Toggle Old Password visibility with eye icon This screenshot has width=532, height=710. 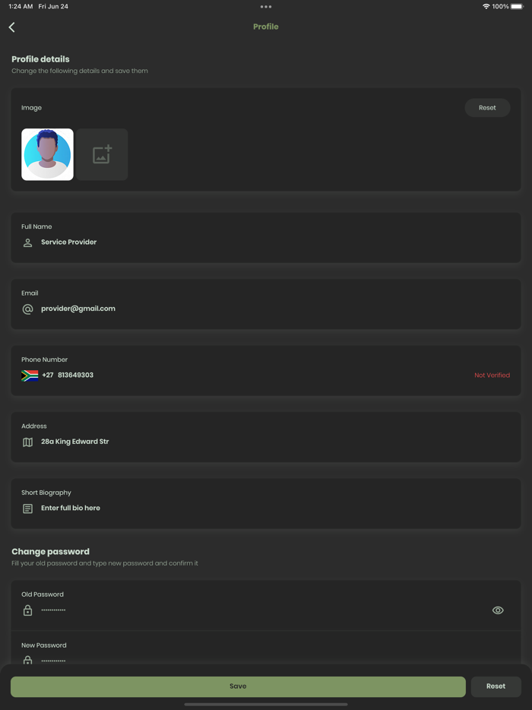(x=498, y=610)
